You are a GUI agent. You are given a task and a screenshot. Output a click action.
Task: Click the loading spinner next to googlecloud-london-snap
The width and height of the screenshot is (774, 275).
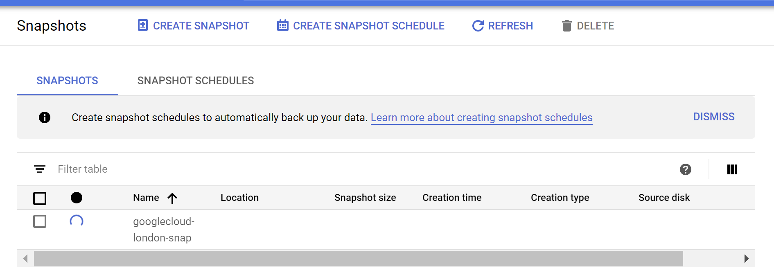click(x=77, y=221)
